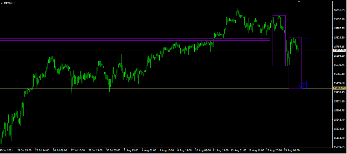Click the 2 Aug 15:00 time label
This screenshot has height=154, width=347.
tap(132, 150)
